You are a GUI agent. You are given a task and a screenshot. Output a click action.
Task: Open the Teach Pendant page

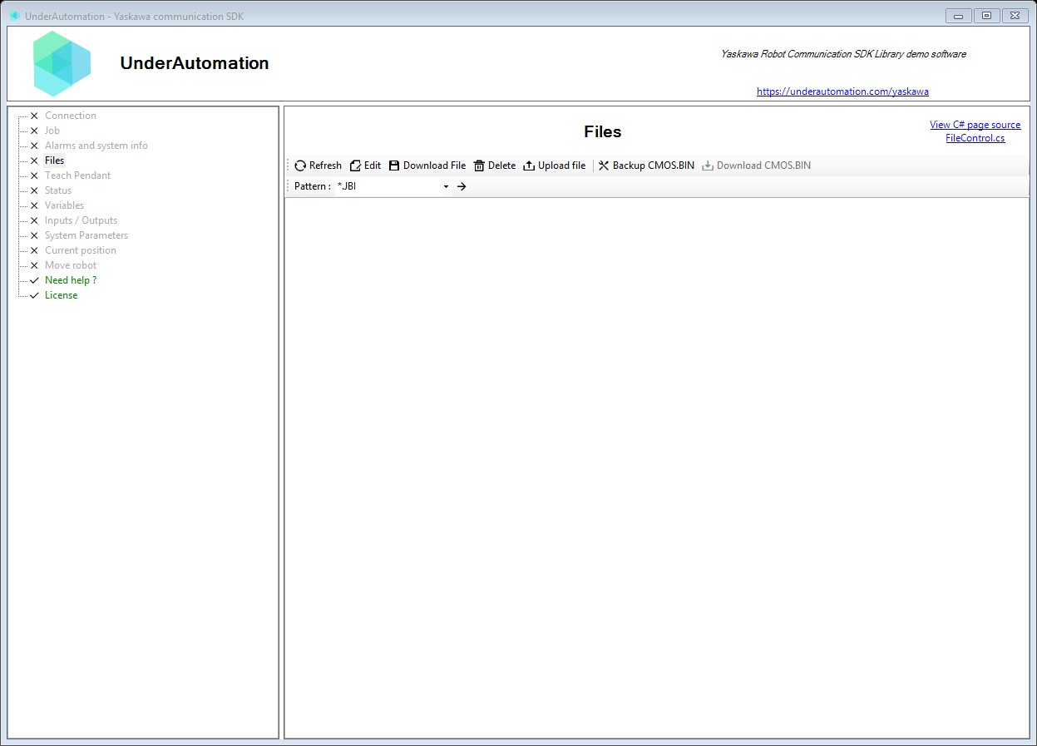point(77,175)
